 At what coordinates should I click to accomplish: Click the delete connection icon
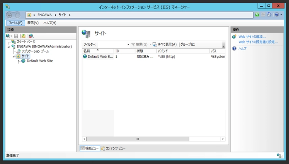point(31,36)
